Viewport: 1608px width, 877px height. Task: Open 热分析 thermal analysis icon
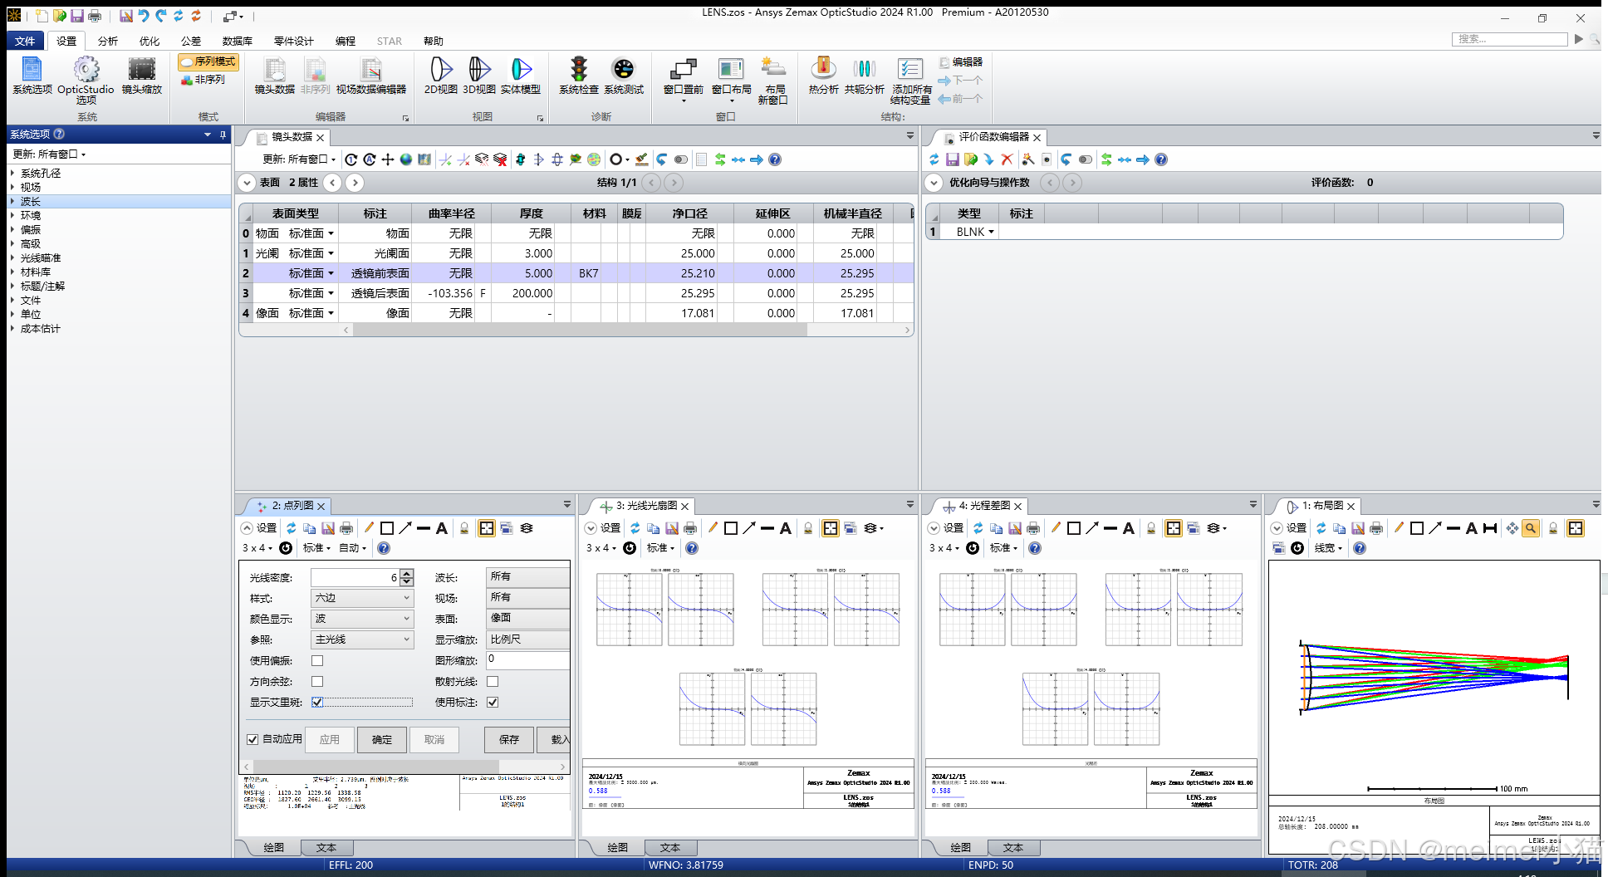tap(823, 76)
